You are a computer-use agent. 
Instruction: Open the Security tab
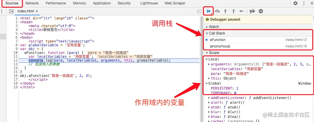coord(124,3)
